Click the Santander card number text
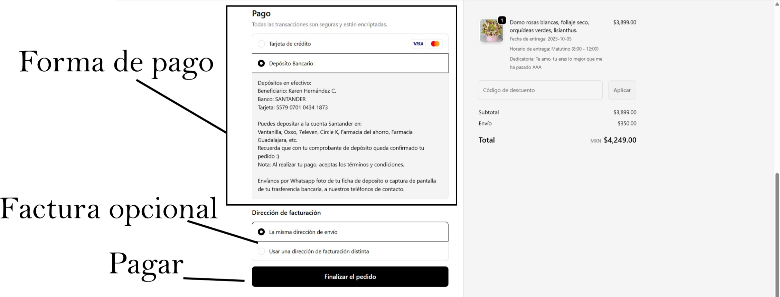Viewport: 780px width, 297px height. pos(302,107)
